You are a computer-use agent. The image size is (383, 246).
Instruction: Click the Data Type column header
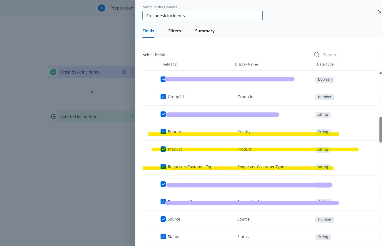click(325, 64)
